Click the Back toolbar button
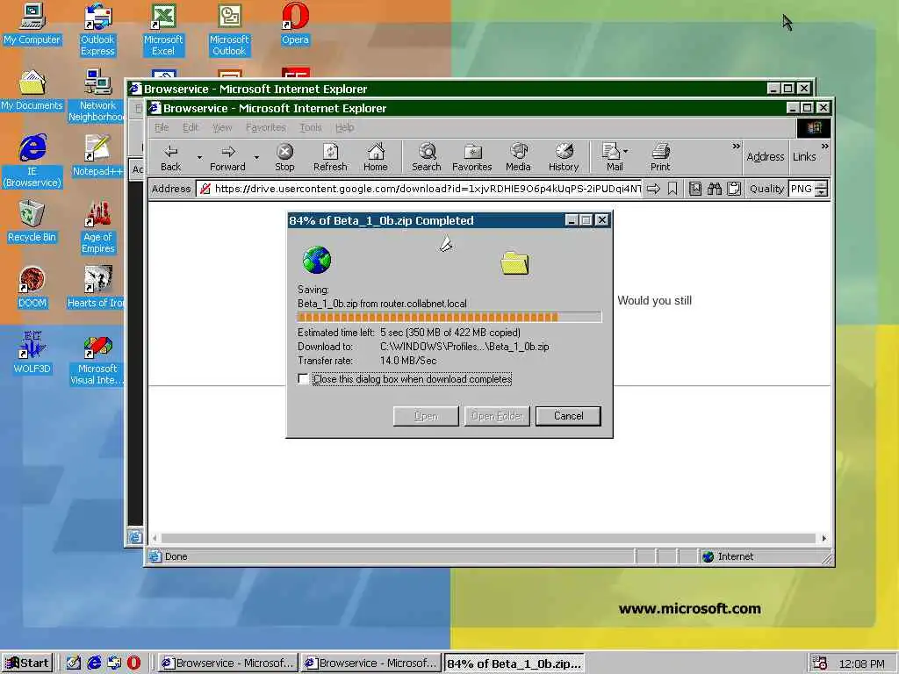Image resolution: width=899 pixels, height=674 pixels. coord(170,158)
